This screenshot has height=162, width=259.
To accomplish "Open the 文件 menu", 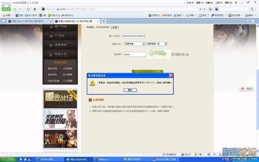I will (190, 3).
